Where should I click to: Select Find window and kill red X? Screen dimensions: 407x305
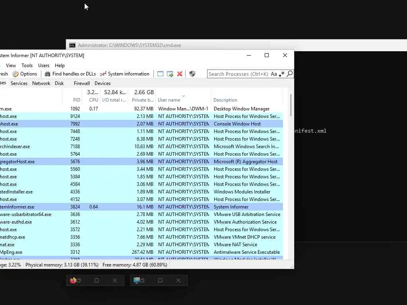[180, 74]
